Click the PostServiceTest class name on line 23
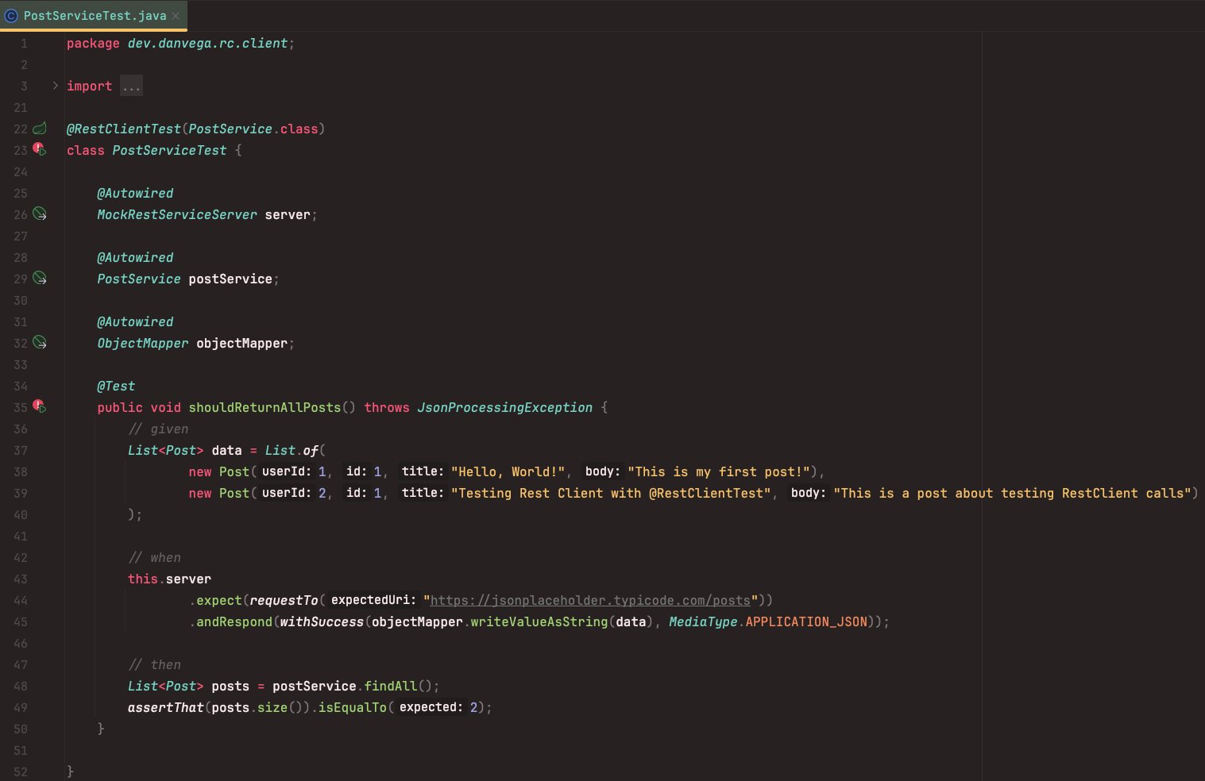Image resolution: width=1205 pixels, height=781 pixels. point(169,150)
